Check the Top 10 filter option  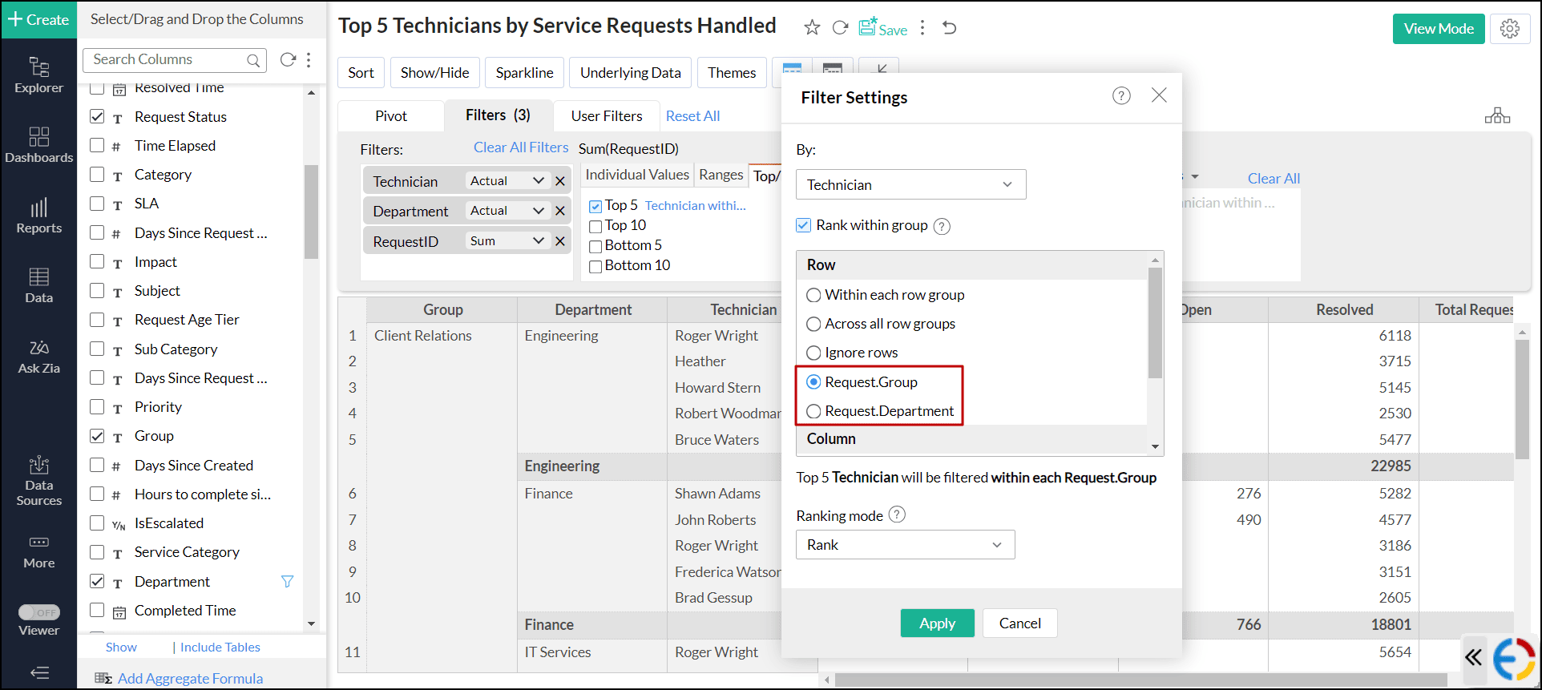tap(595, 226)
